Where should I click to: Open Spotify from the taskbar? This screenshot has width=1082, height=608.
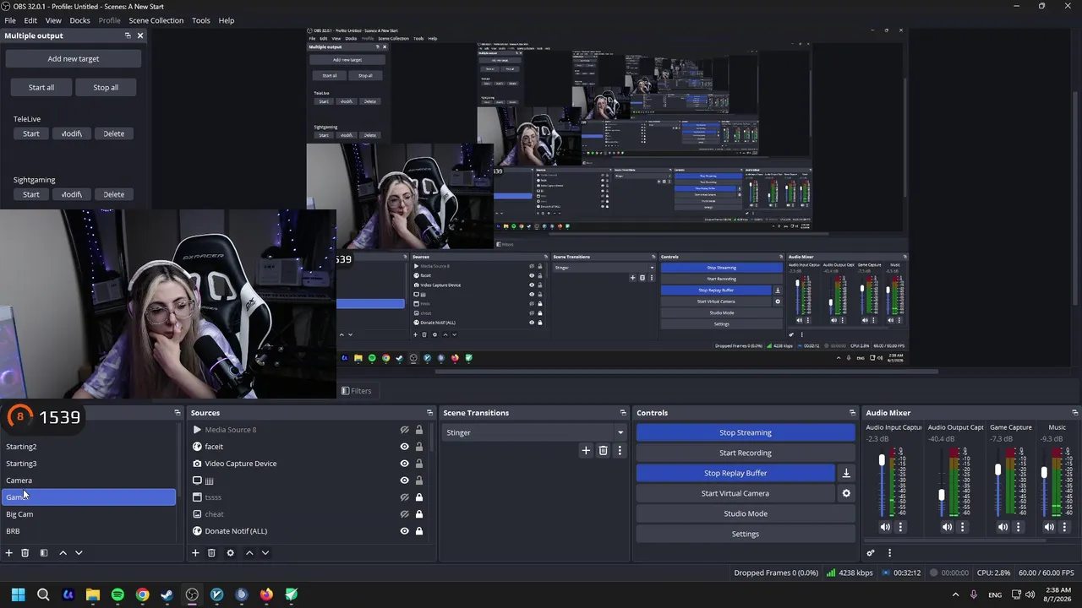tap(117, 594)
